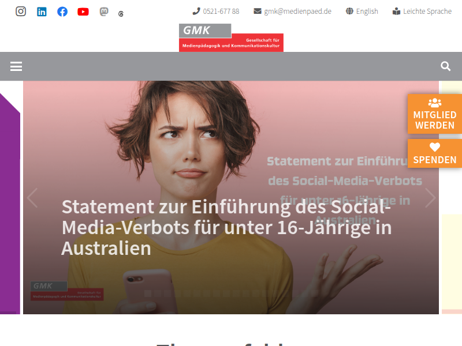
Task: Advance to the next slide arrow
Action: (430, 198)
